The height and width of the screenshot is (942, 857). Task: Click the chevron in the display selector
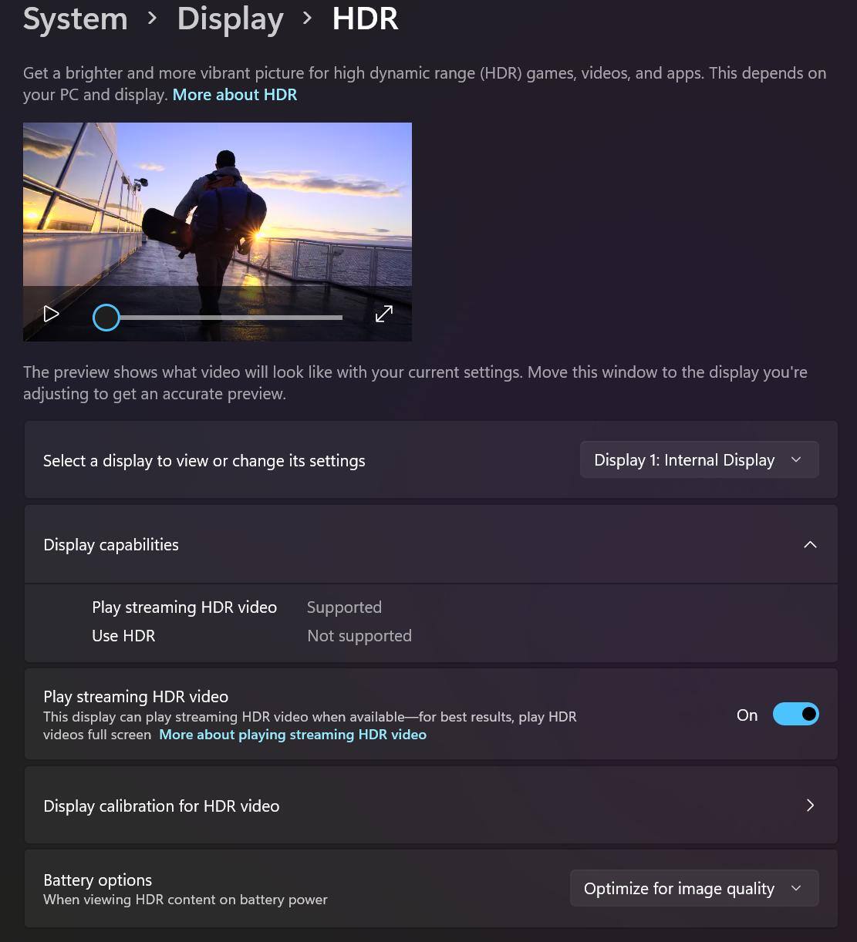(x=796, y=460)
